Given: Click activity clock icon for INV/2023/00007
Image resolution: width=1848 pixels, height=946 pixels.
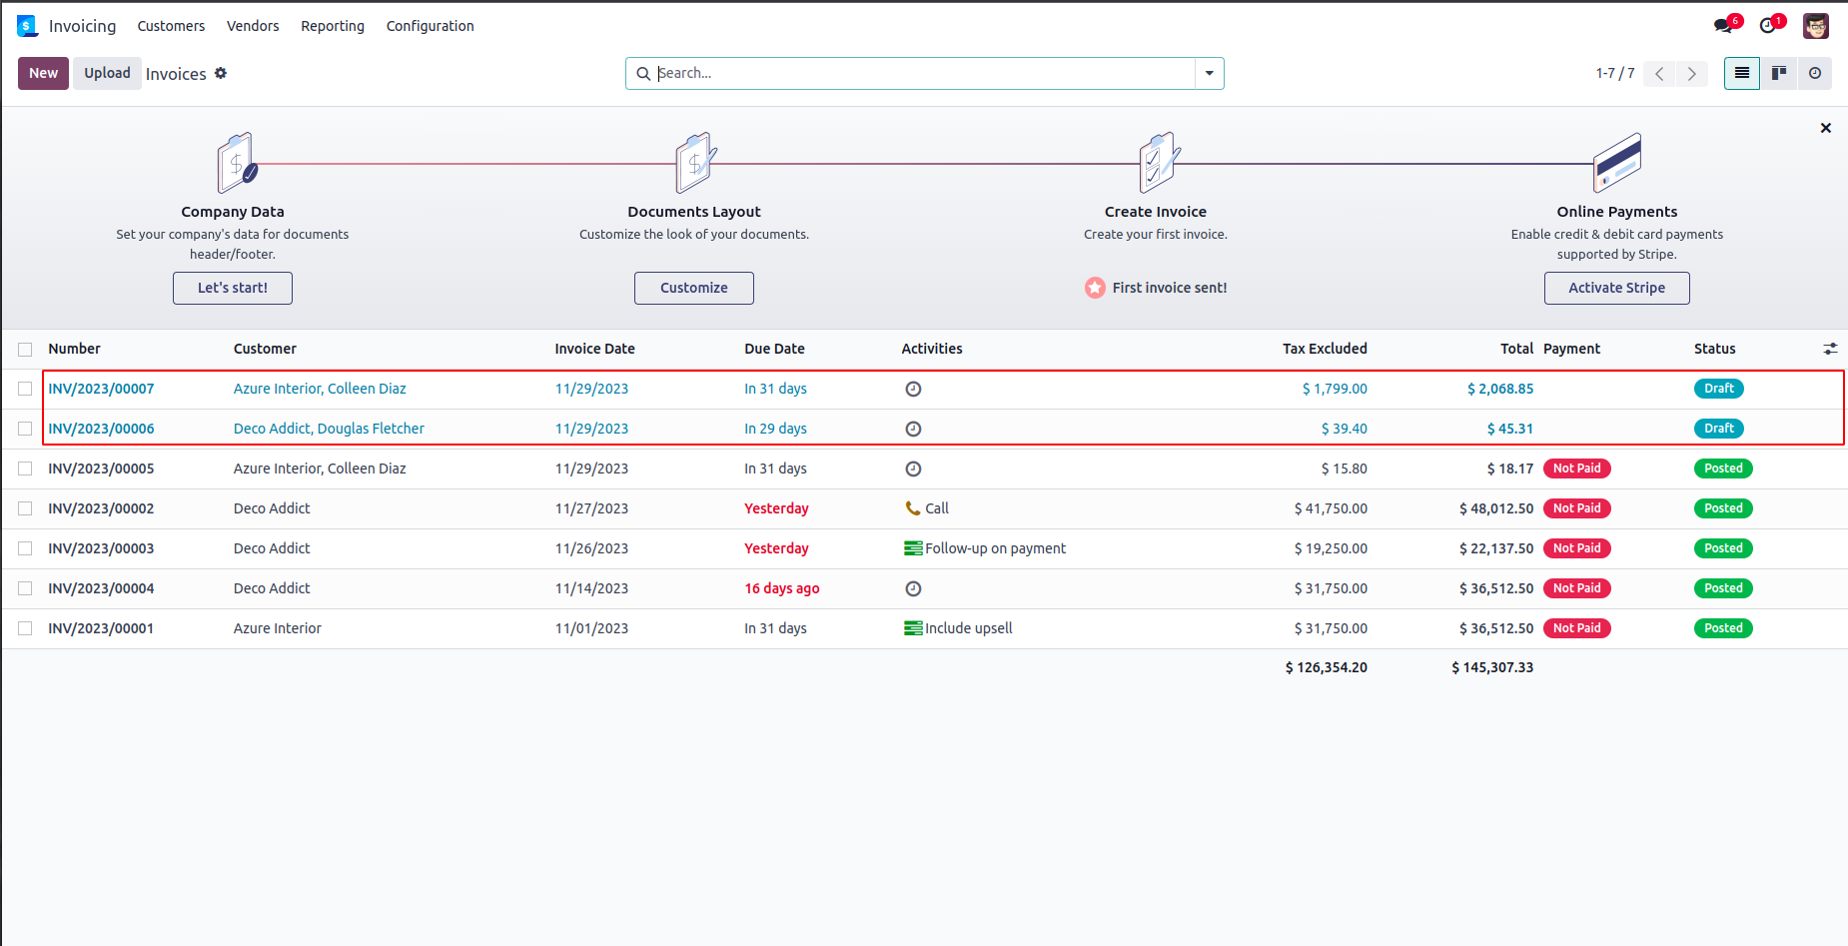Looking at the screenshot, I should [x=913, y=389].
